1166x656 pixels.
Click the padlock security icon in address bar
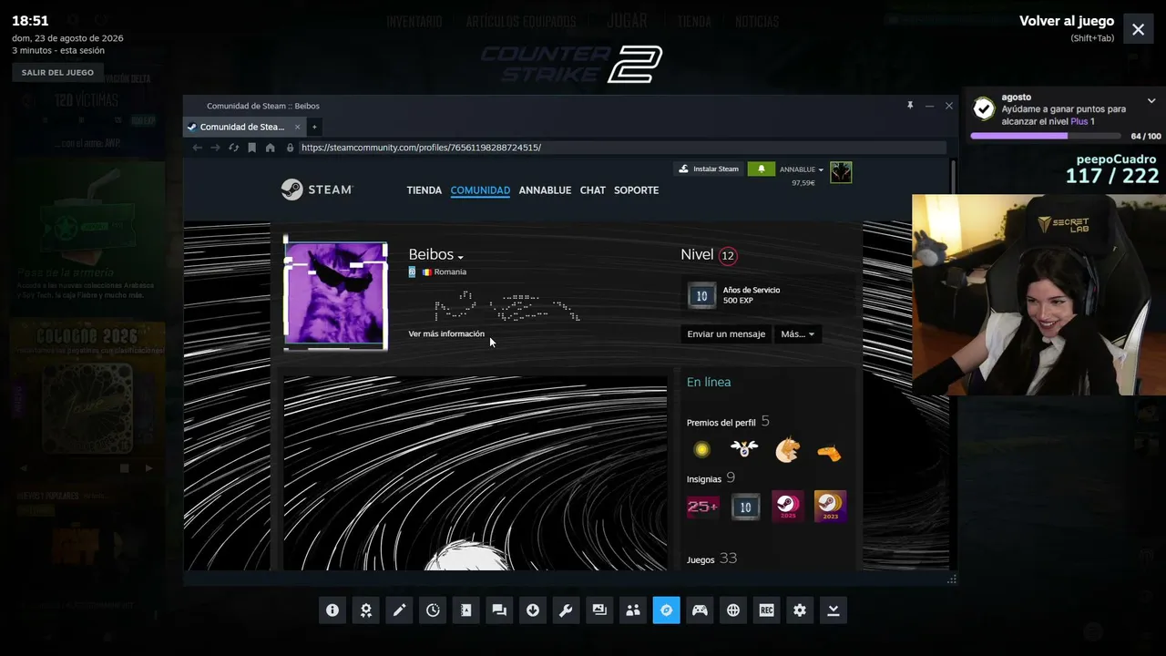click(x=291, y=148)
